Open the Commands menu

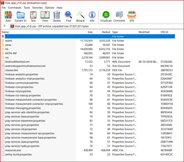pos(15,8)
